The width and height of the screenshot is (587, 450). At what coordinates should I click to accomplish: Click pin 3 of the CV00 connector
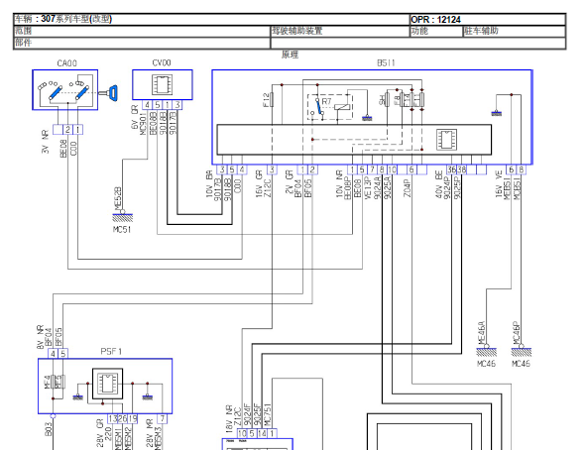[177, 105]
